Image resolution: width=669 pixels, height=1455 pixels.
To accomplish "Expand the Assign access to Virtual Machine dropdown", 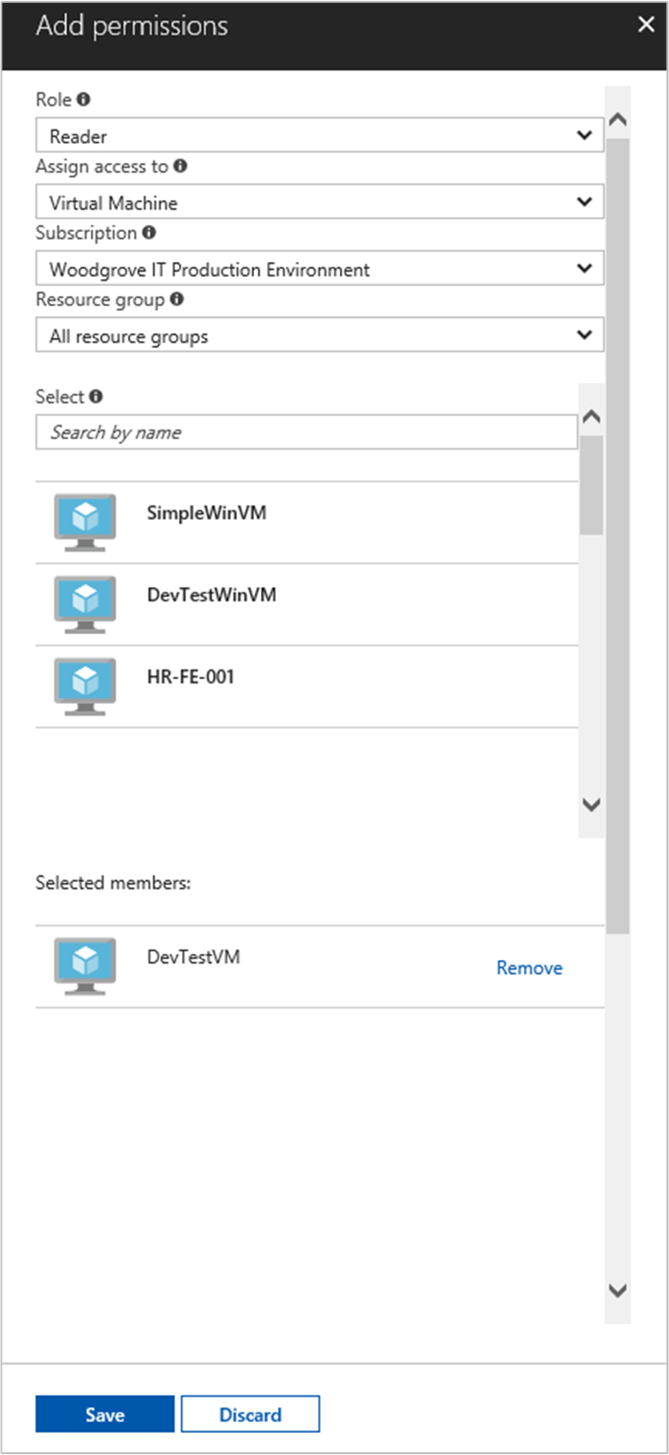I will (x=319, y=202).
